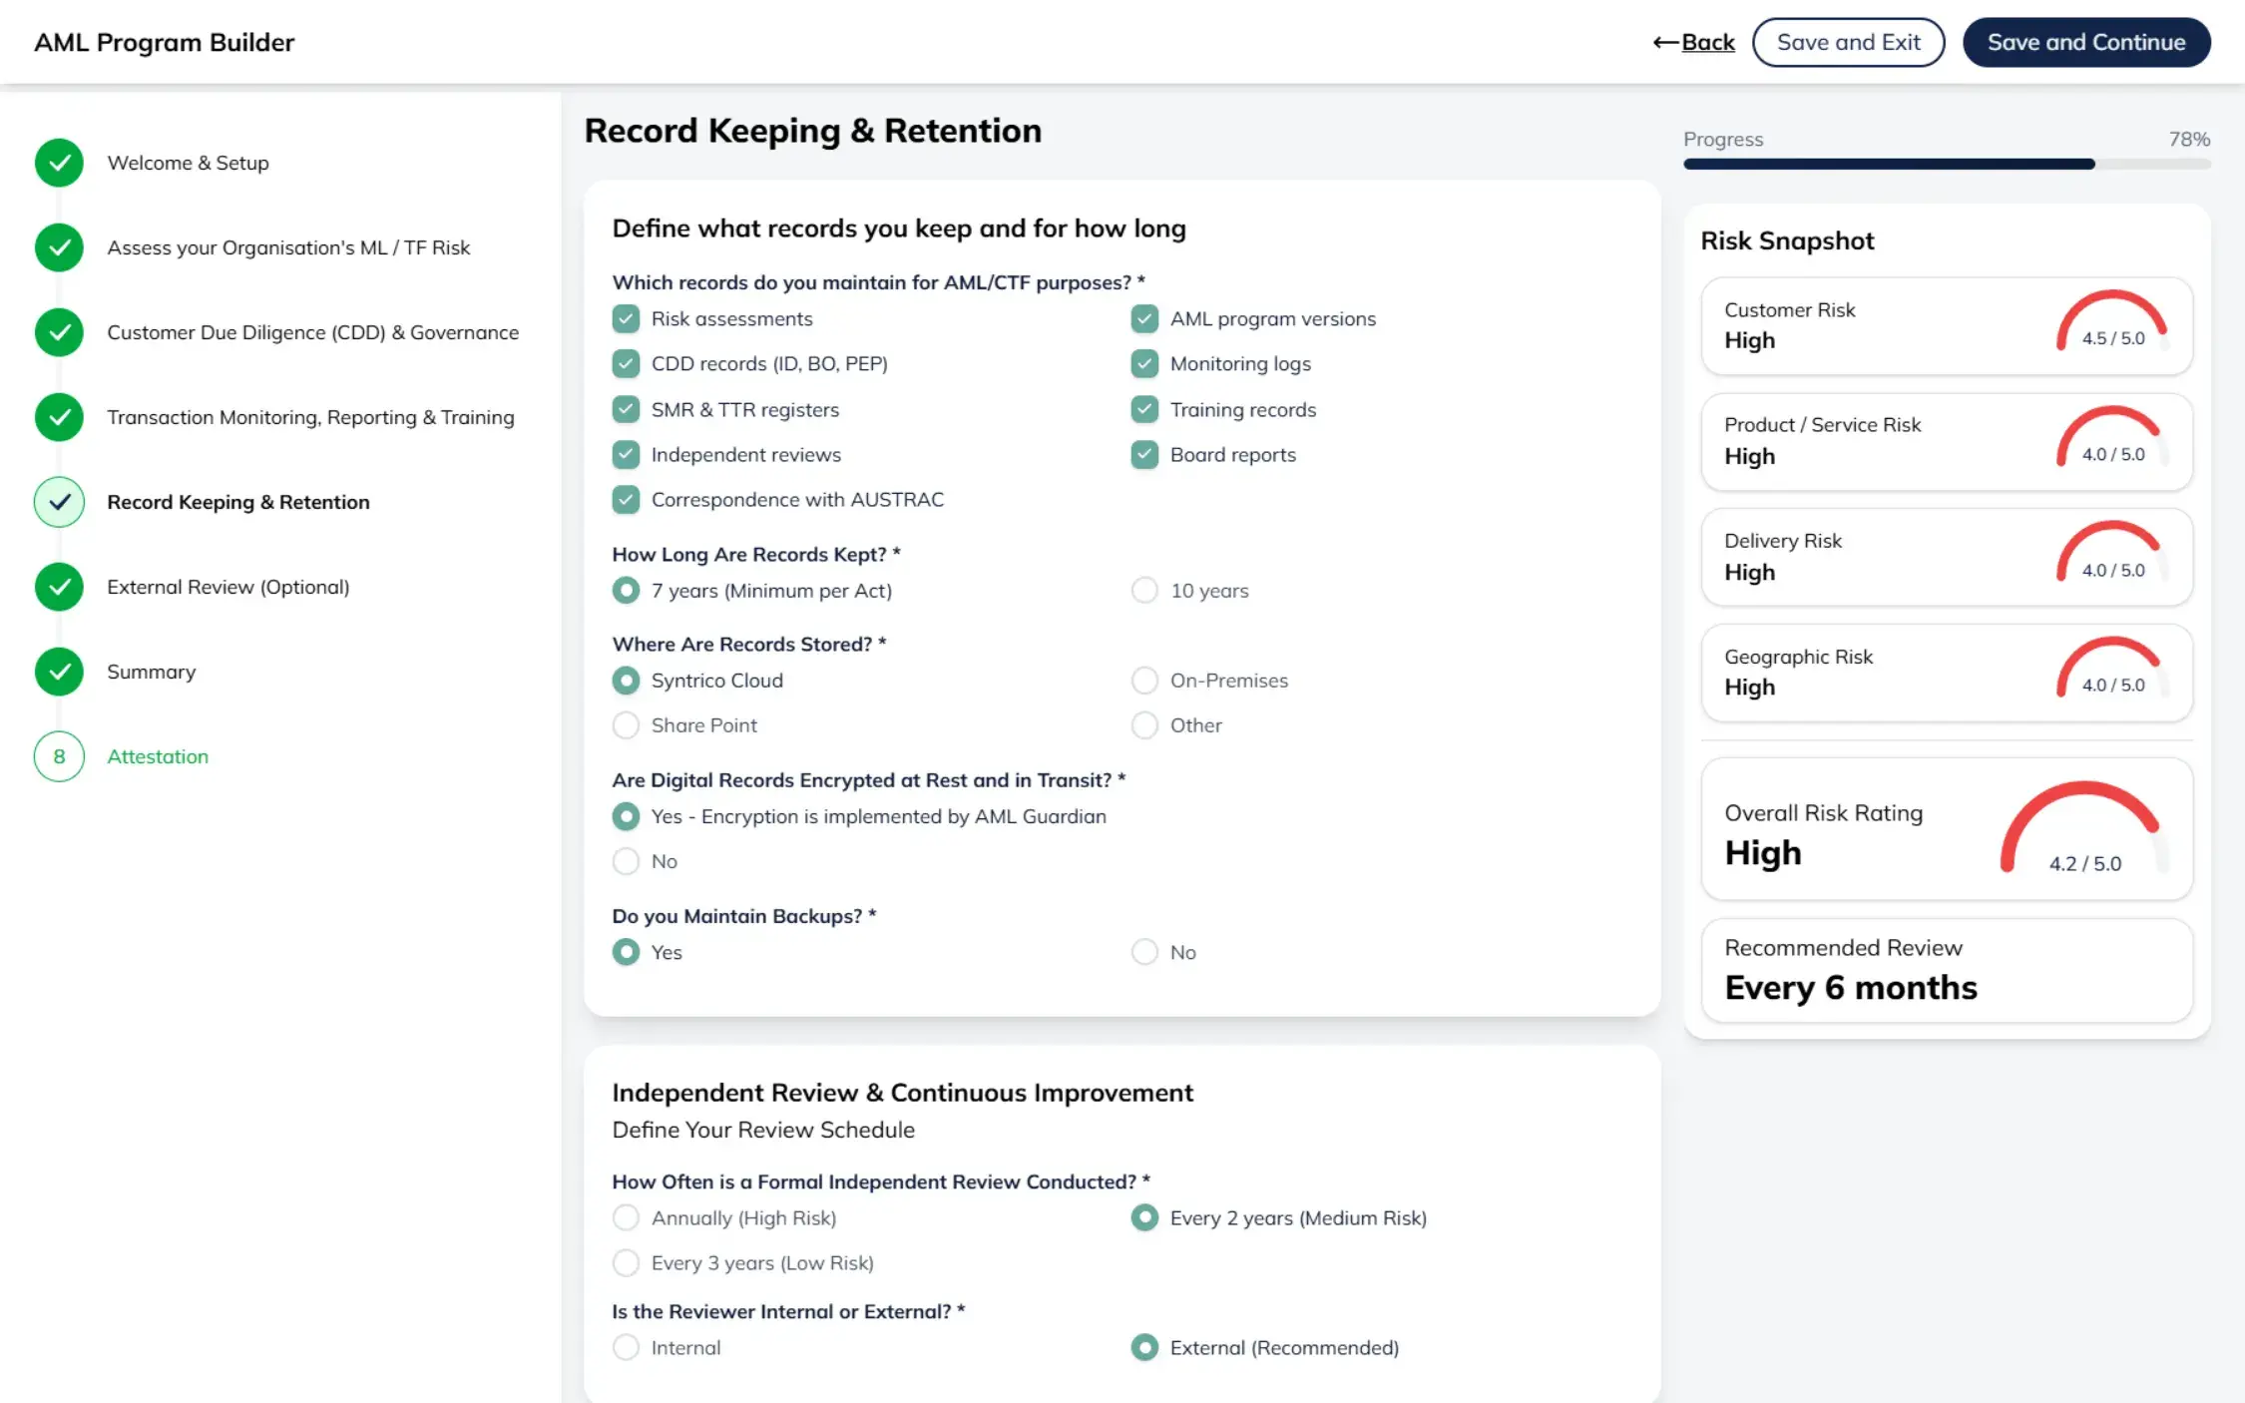Uncheck the Risk assessments checkbox
This screenshot has height=1403, width=2245.
626,318
